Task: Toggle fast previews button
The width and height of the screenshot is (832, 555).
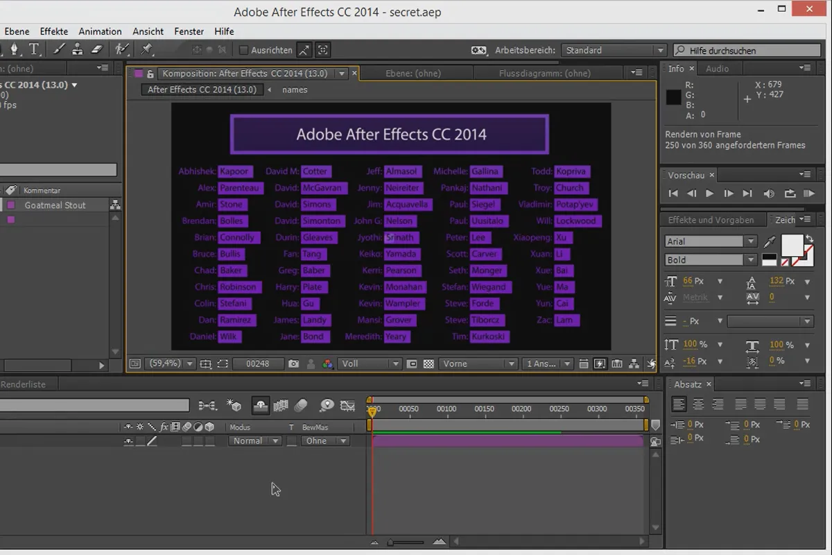Action: [x=600, y=364]
